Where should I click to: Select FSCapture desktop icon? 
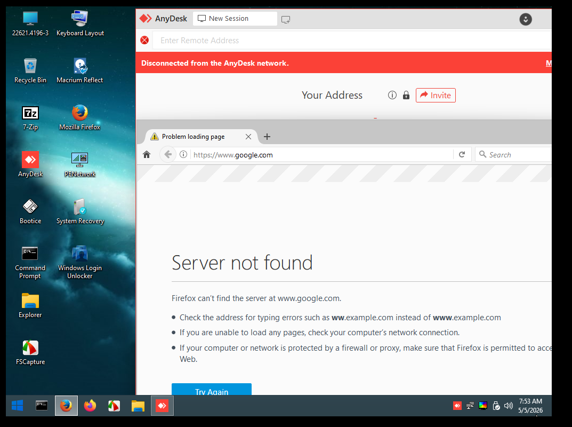point(30,352)
